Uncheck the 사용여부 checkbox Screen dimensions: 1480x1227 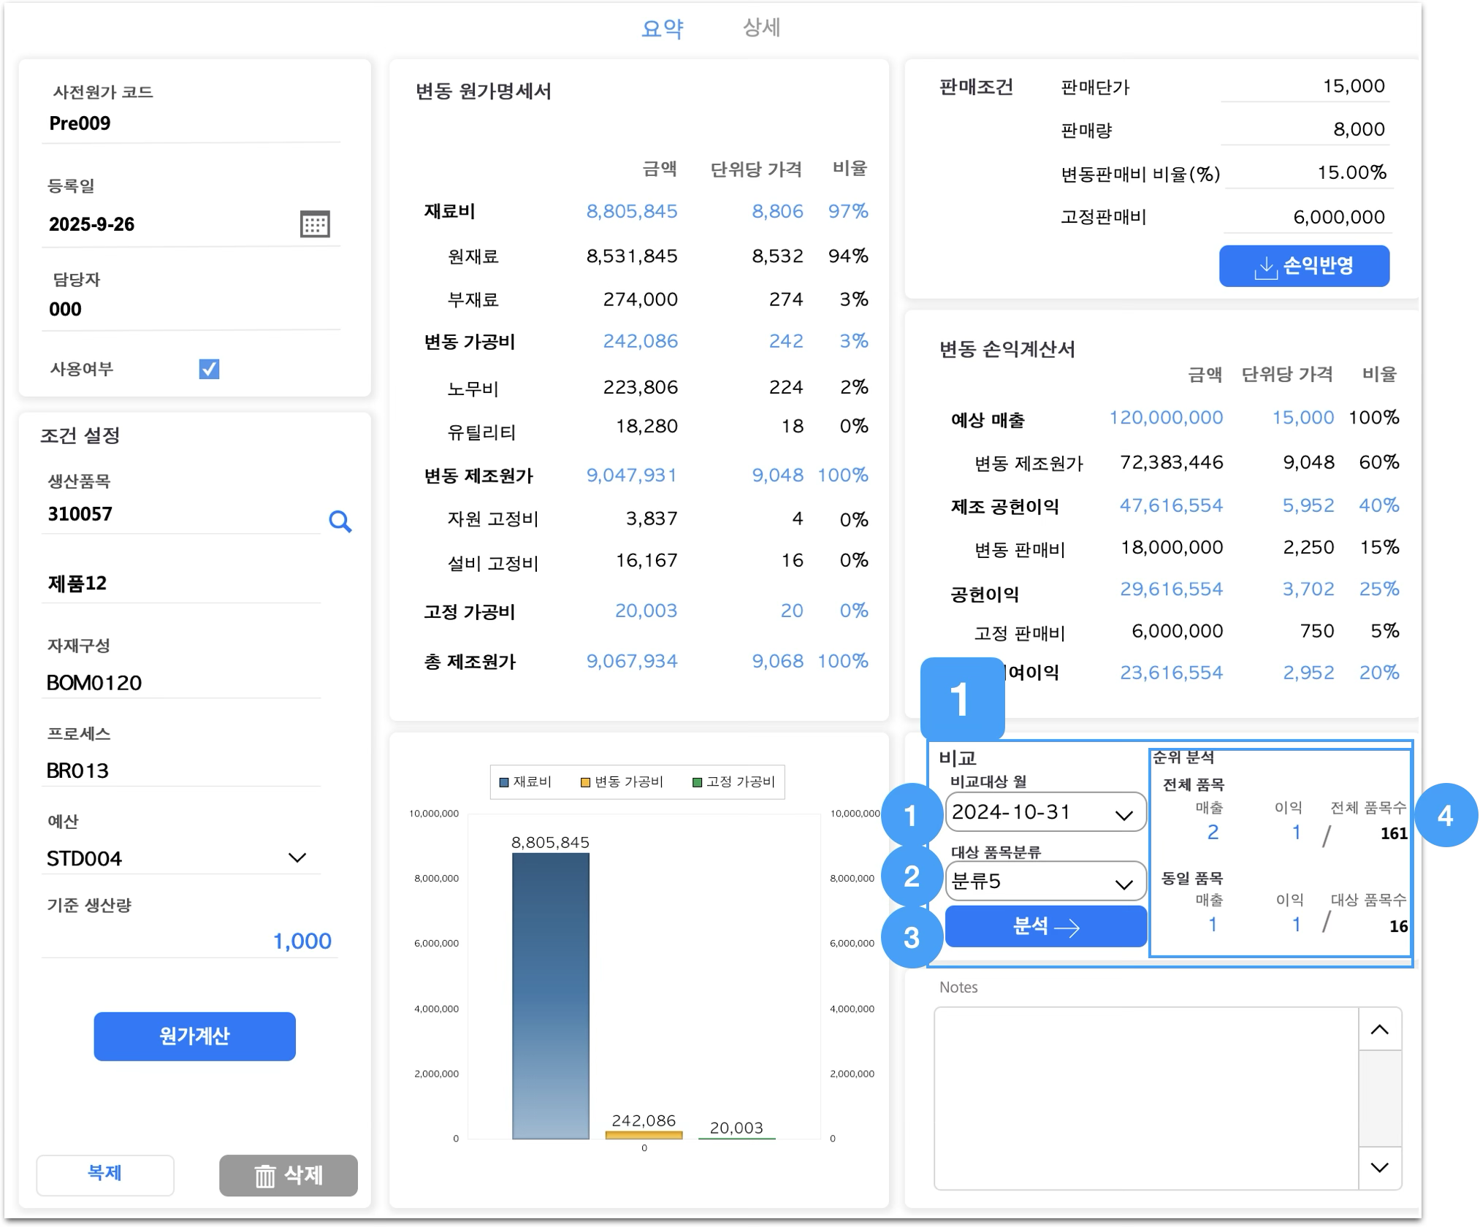click(x=209, y=369)
